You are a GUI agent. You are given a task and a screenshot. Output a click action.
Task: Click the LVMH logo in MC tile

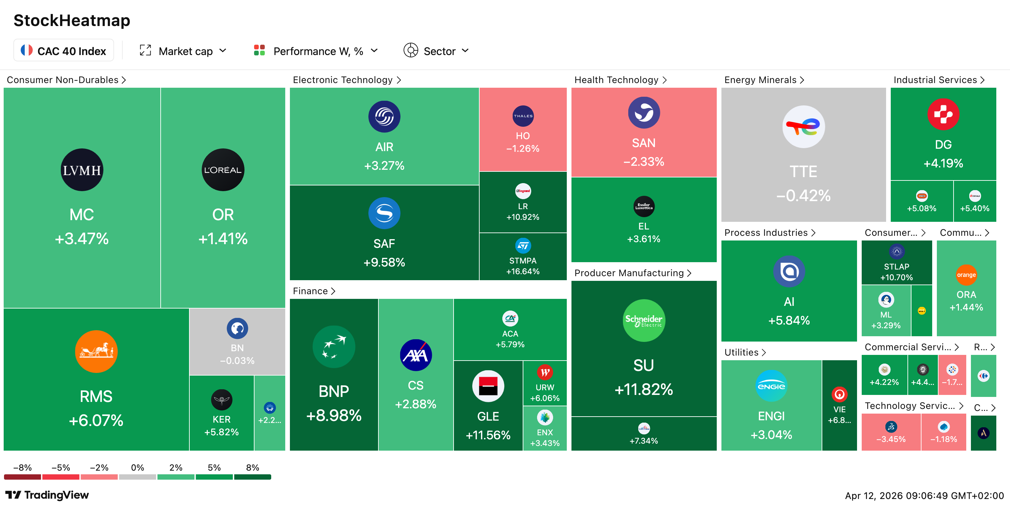pyautogui.click(x=82, y=170)
